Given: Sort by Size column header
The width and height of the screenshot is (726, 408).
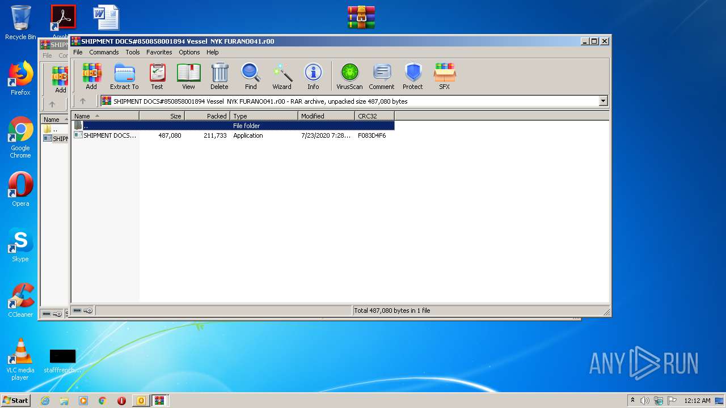Looking at the screenshot, I should [x=162, y=116].
